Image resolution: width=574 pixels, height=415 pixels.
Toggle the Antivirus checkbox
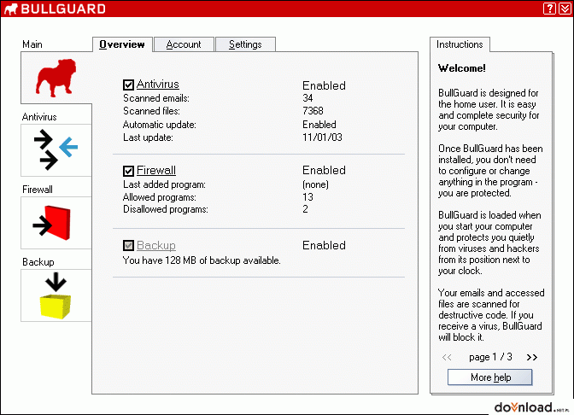[x=128, y=85]
